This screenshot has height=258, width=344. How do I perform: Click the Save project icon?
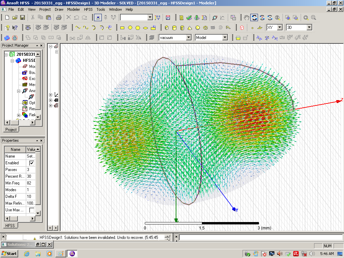(23, 17)
